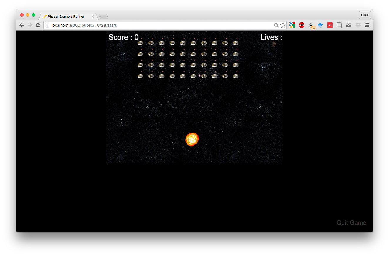Click the page icon left of the URL
The image size is (389, 256).
coord(47,25)
